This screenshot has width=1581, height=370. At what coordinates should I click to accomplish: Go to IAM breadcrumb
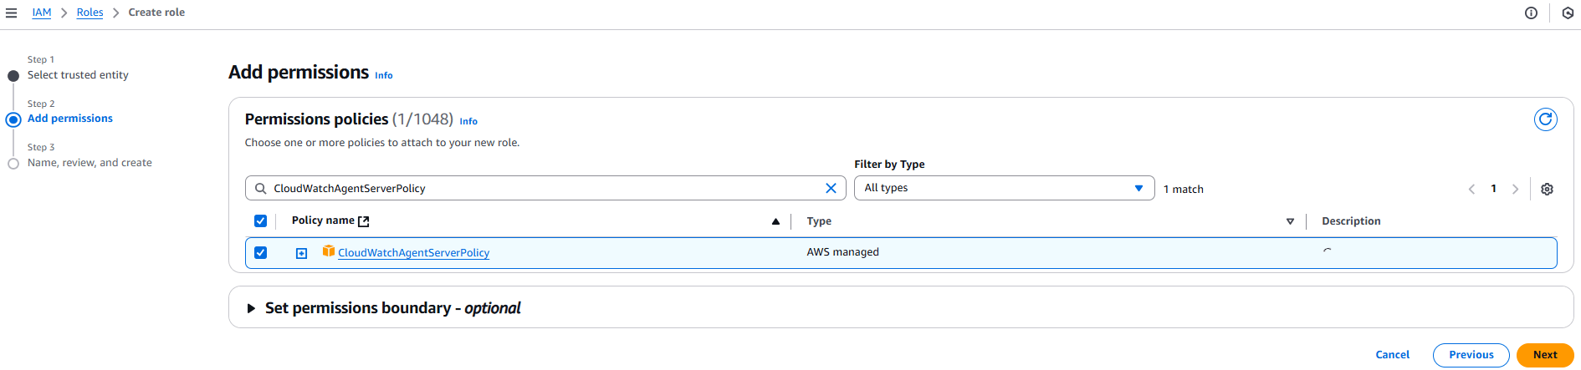[42, 13]
